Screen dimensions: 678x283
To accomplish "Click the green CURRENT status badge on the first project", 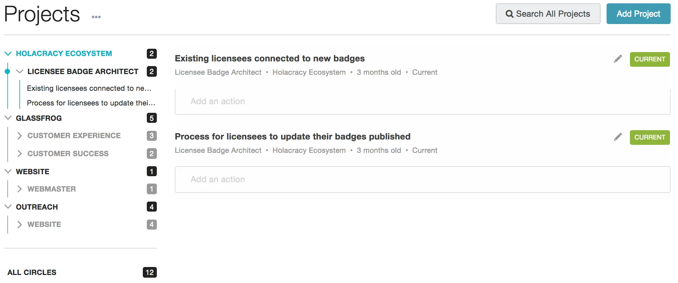I will tap(650, 59).
